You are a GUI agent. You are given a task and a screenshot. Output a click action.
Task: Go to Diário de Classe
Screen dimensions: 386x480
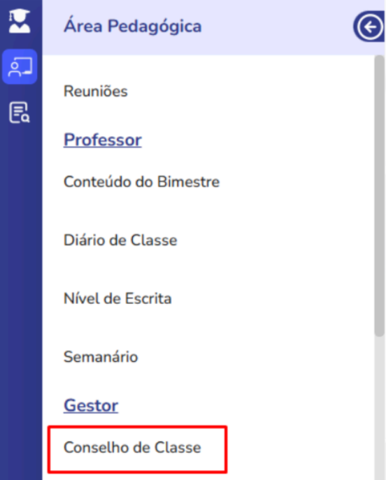click(120, 240)
